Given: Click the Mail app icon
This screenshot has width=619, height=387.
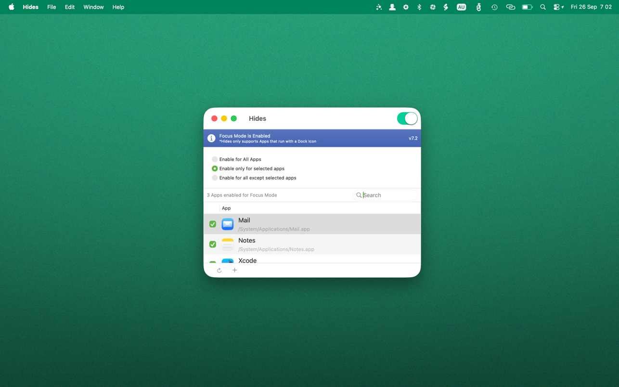Looking at the screenshot, I should point(228,224).
